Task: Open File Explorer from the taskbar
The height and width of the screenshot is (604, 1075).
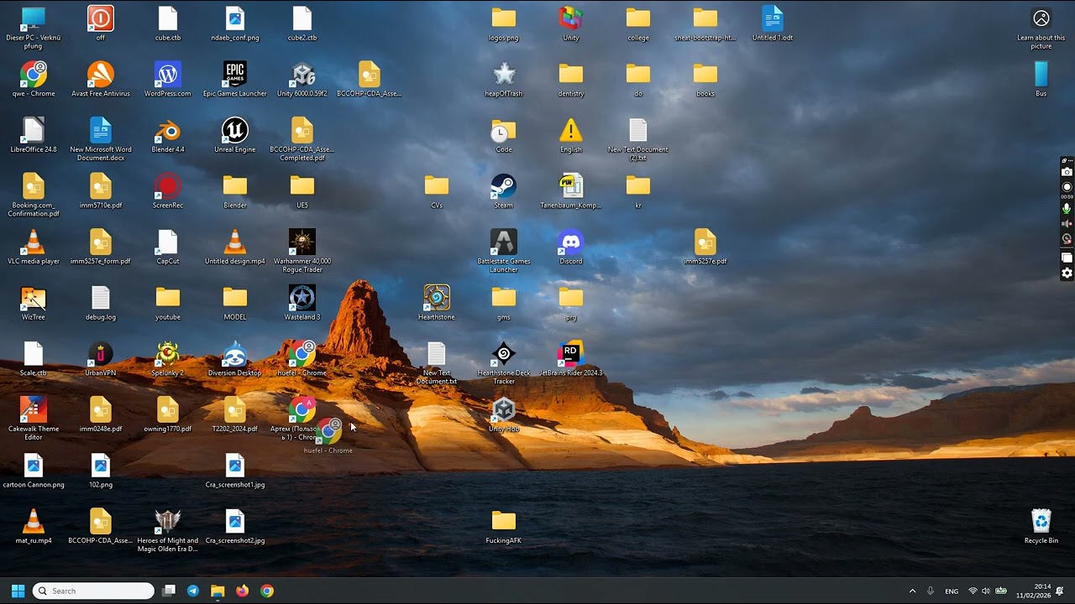Action: pos(218,591)
